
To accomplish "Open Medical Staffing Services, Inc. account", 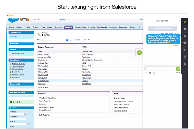I will (x=92, y=60).
